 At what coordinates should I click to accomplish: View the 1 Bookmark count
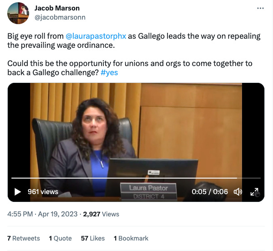[x=131, y=238]
